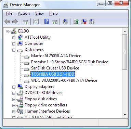Click the Maxtor 6L250S0 drive icon
The height and width of the screenshot is (129, 131).
click(x=27, y=56)
